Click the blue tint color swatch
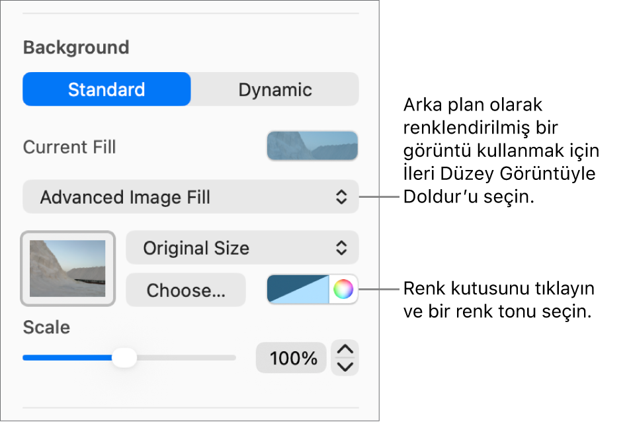 click(x=298, y=290)
